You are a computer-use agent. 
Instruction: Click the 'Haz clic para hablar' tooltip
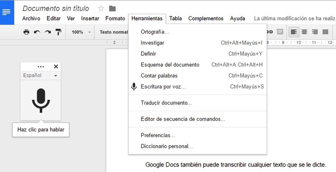41,130
